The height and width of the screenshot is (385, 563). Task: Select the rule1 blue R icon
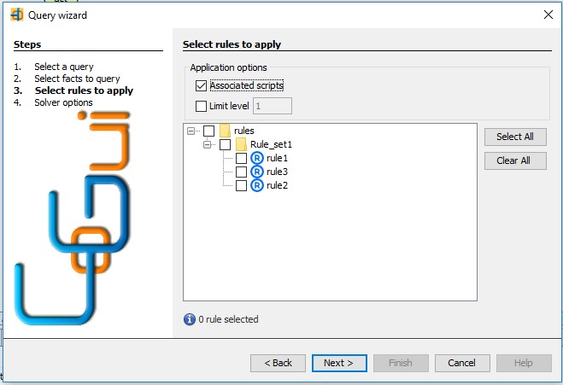click(257, 158)
